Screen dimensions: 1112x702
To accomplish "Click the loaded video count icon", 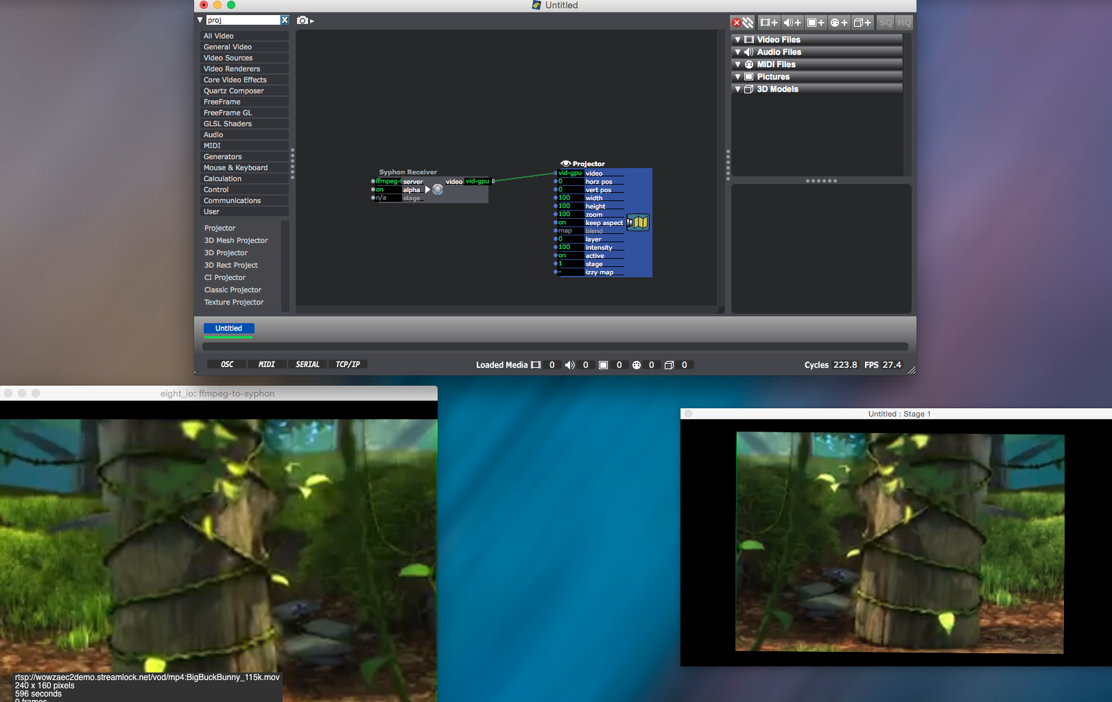I will click(x=536, y=365).
